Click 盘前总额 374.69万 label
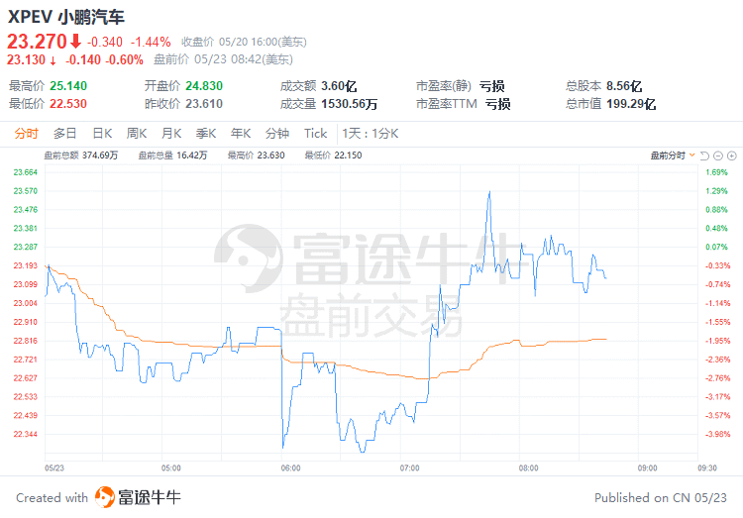The width and height of the screenshot is (743, 518). 80,155
